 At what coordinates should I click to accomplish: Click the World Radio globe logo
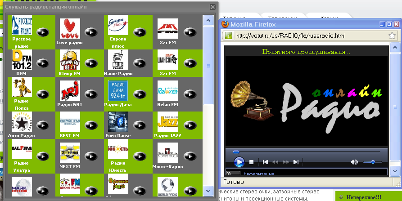click(167, 187)
